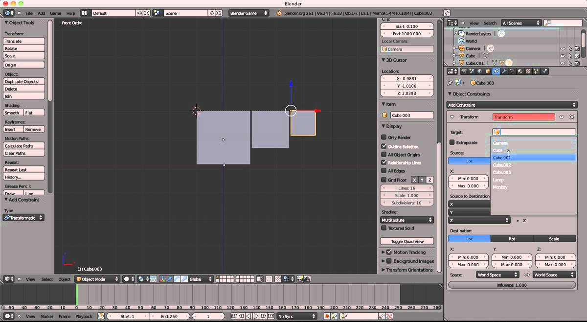Screen dimensions: 587x322
Task: Render OpenGL animation with clapper icon
Action: 307,279
